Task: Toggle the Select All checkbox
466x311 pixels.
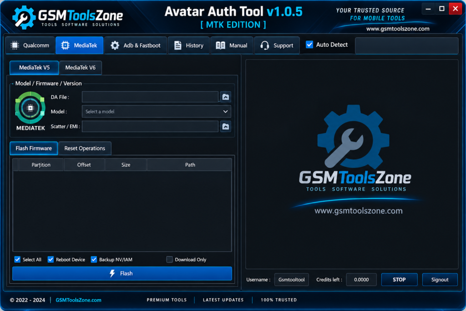Action: pyautogui.click(x=18, y=260)
